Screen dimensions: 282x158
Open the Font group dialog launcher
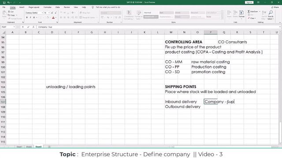click(57, 22)
